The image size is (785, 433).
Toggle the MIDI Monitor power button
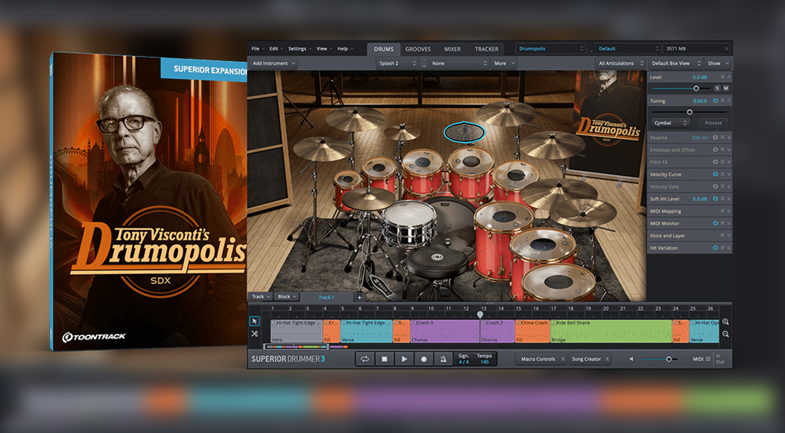(715, 223)
